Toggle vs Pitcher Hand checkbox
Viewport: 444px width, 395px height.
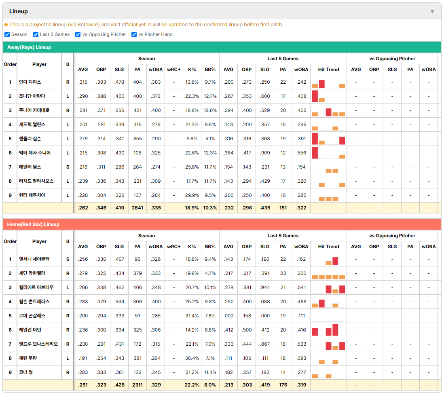134,34
